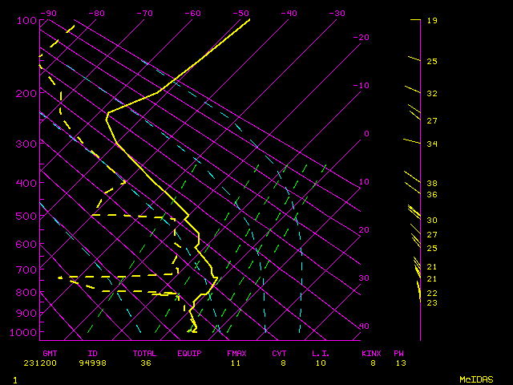Viewport: 513px width, 385px height.
Task: Click the 100 pressure level label
Action: tap(26, 20)
